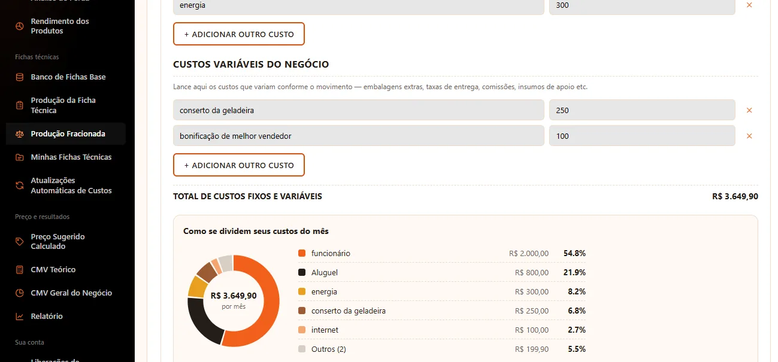
Task: Click the Outros (2) legend label
Action: tap(329, 349)
